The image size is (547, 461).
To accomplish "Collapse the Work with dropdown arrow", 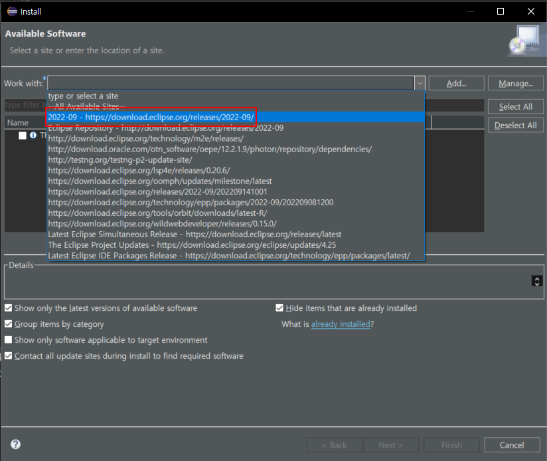I will (x=420, y=84).
